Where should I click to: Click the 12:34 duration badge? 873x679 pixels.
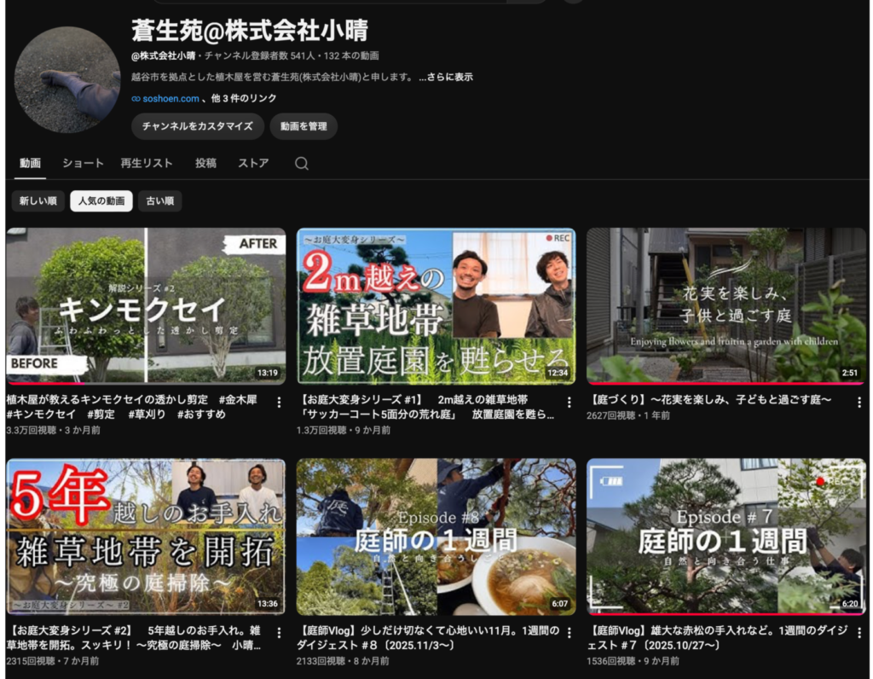[558, 373]
